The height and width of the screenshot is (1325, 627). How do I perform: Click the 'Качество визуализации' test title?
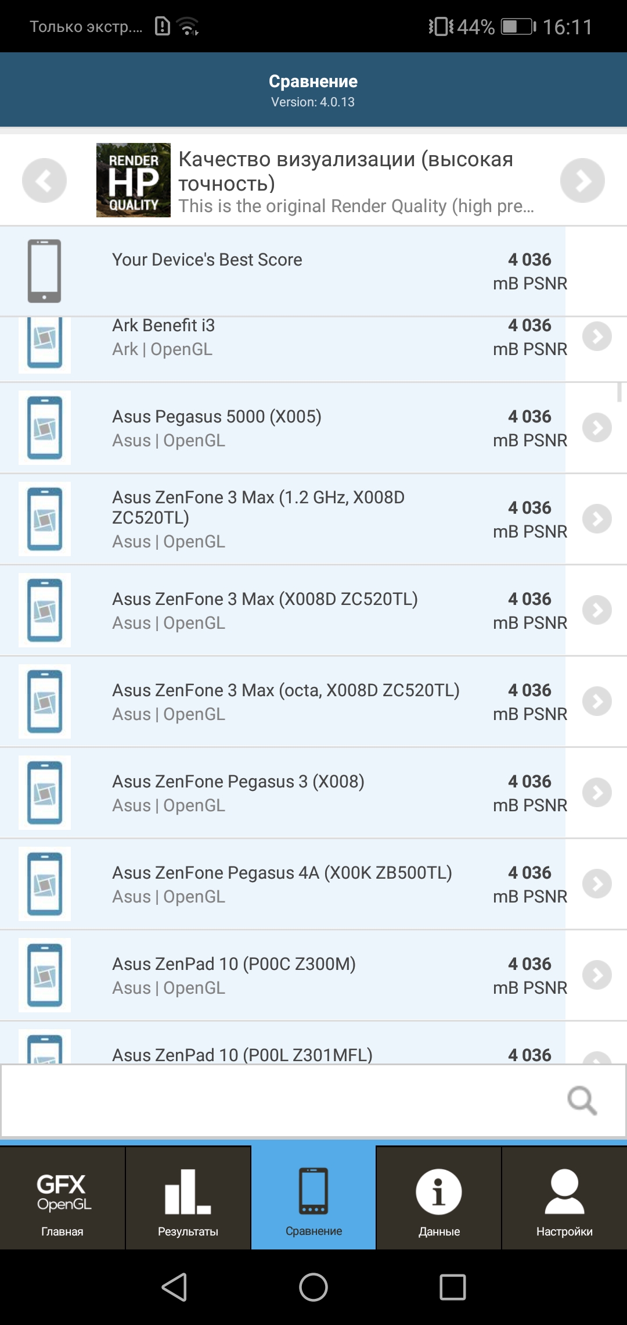click(x=346, y=171)
